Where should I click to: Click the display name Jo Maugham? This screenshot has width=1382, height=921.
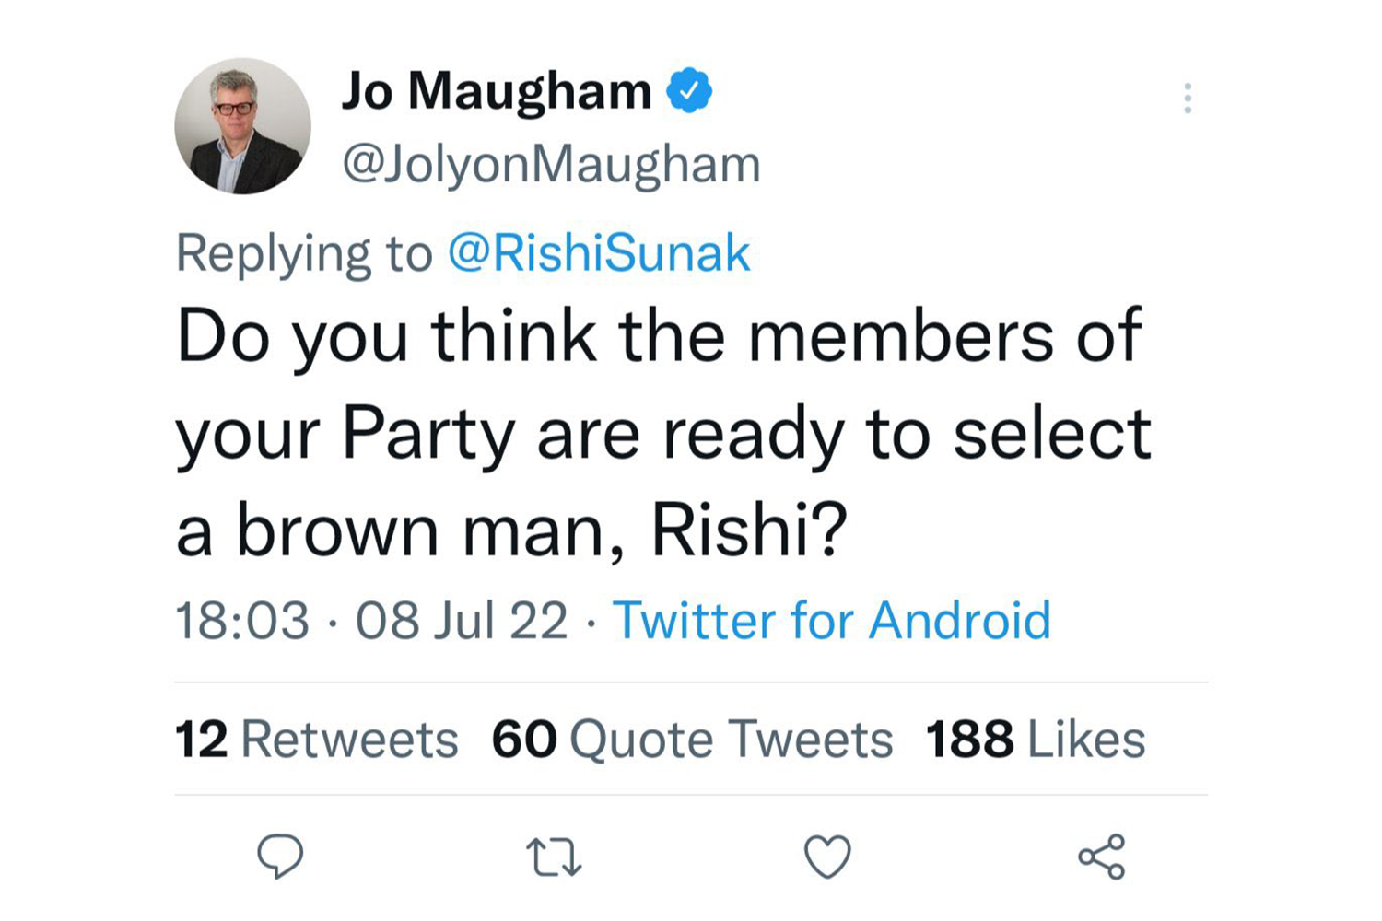tap(497, 91)
